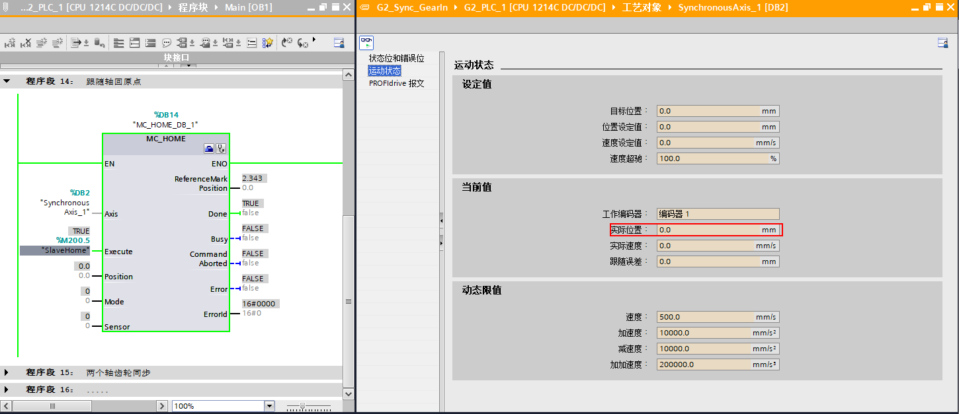Click the camera snapshot icon on MC_HOME block

[x=208, y=147]
